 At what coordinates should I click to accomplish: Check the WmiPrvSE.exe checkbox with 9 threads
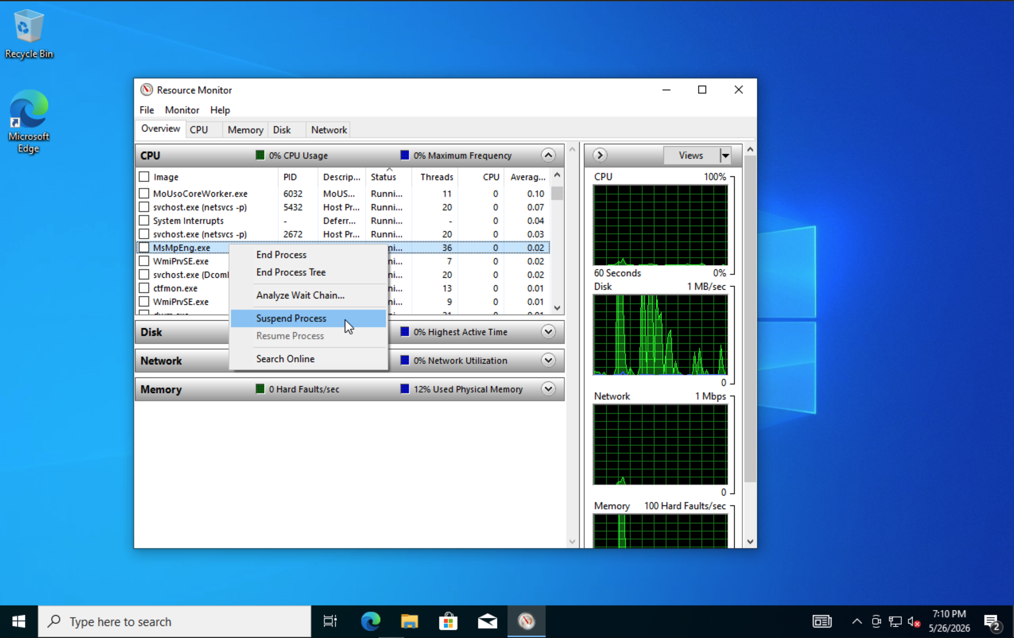(144, 301)
